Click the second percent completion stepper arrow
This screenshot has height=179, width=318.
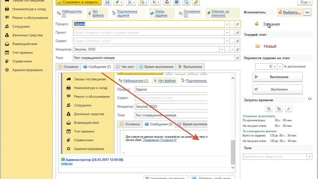click(280, 67)
